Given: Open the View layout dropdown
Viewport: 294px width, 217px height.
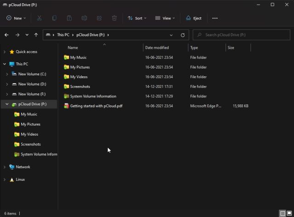Looking at the screenshot, I should point(165,18).
